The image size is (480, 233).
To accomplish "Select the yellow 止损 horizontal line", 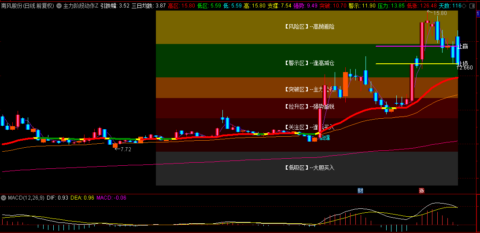I will (x=417, y=64).
